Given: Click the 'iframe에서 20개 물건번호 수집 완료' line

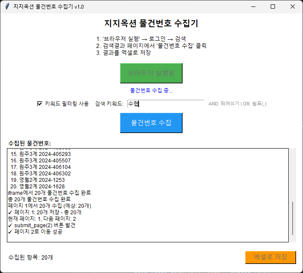Looking at the screenshot, I should [49, 193].
